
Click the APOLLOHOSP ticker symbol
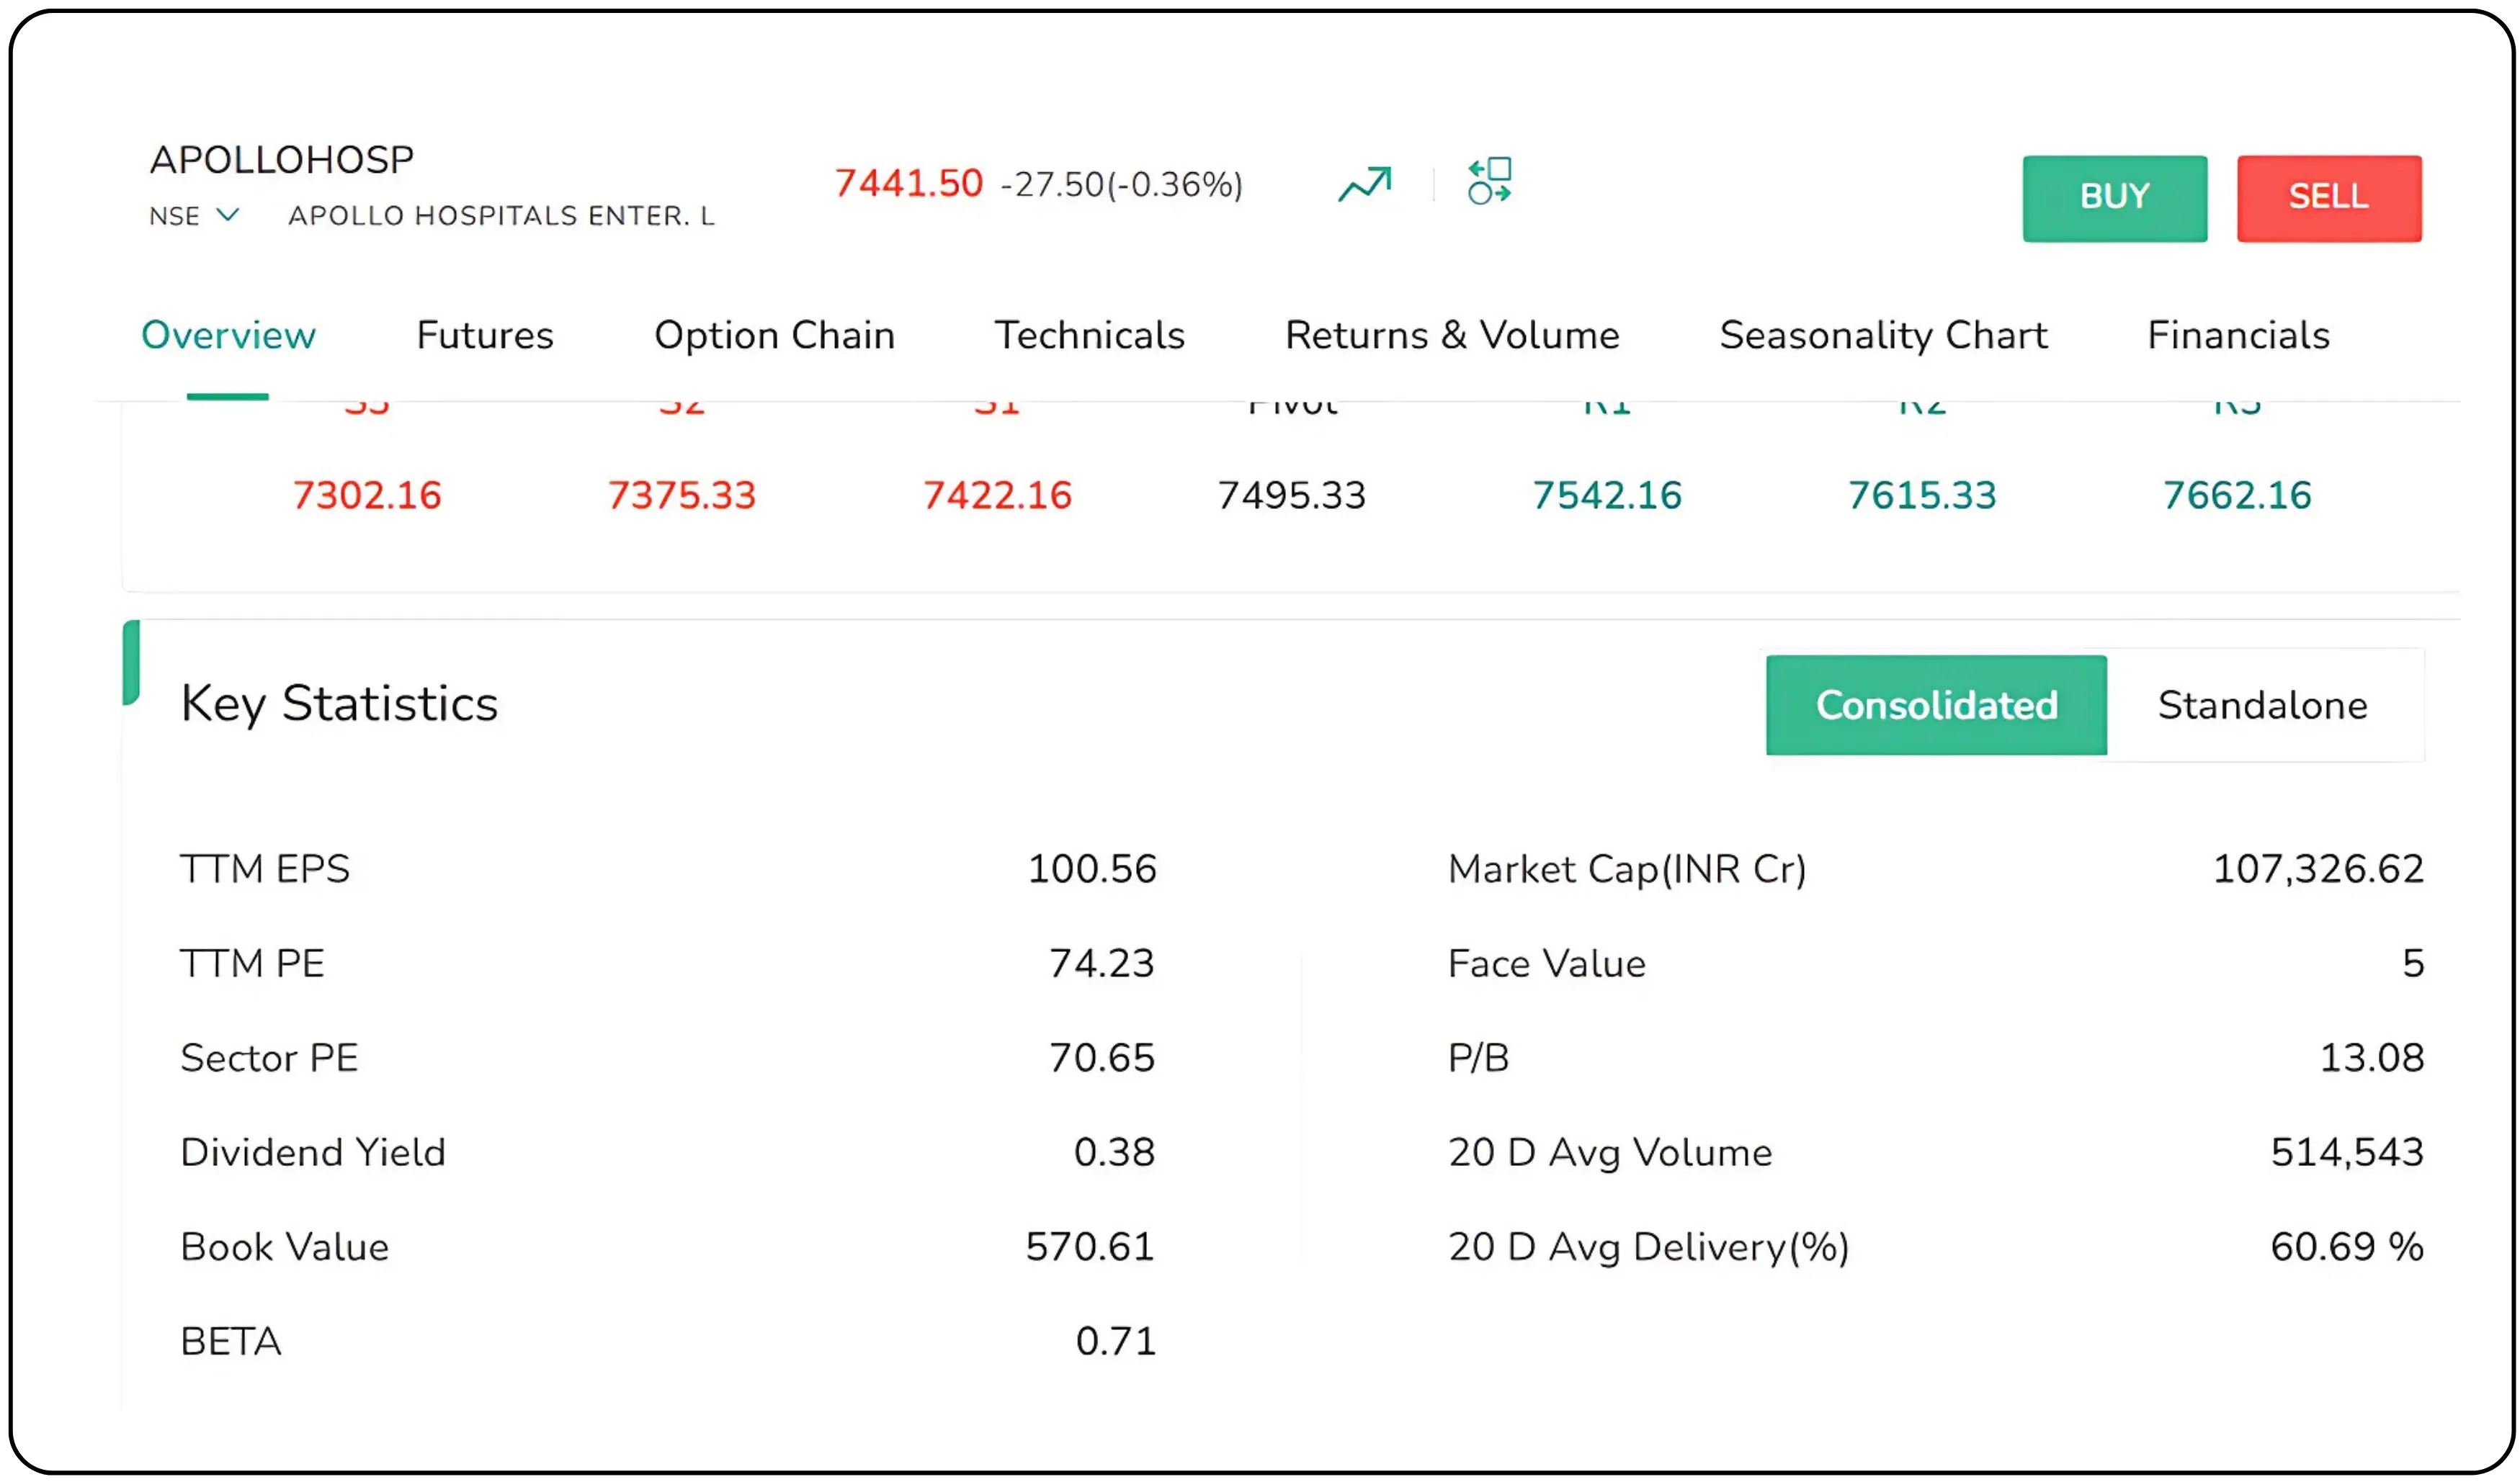click(281, 160)
